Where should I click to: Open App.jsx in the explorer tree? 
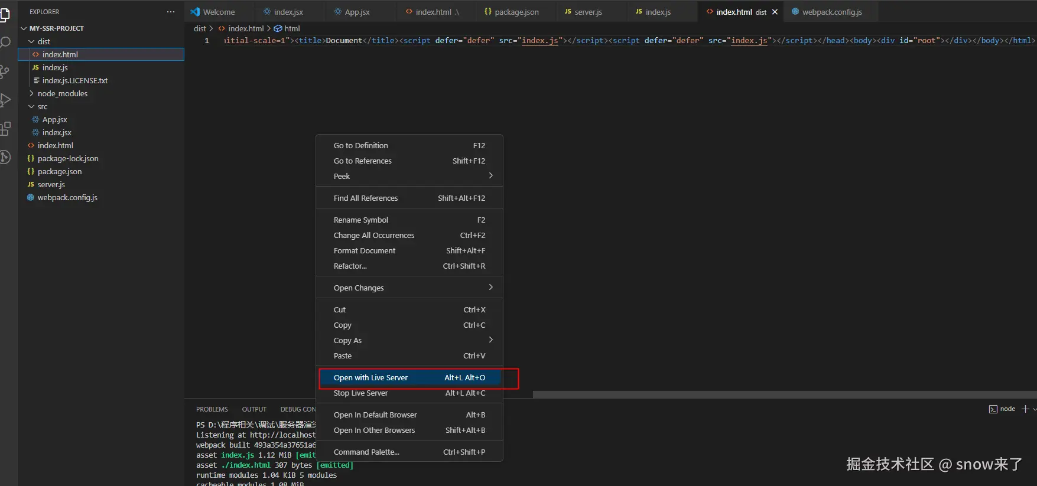click(101, 119)
